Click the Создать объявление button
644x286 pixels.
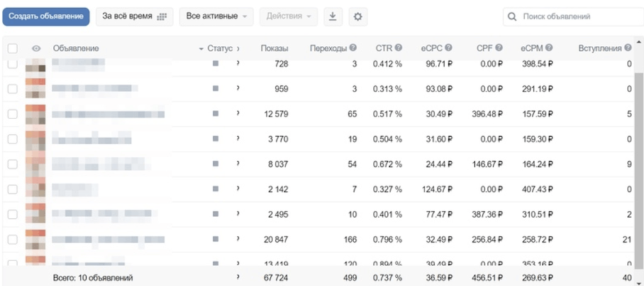[46, 16]
